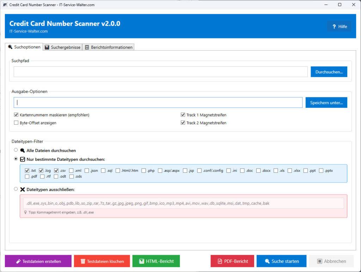Screen dimensions: 361x272
Task: Check the .pdf file type filter
Action: click(x=27, y=176)
